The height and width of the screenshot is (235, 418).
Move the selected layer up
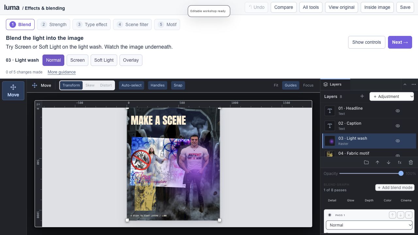[x=378, y=162]
